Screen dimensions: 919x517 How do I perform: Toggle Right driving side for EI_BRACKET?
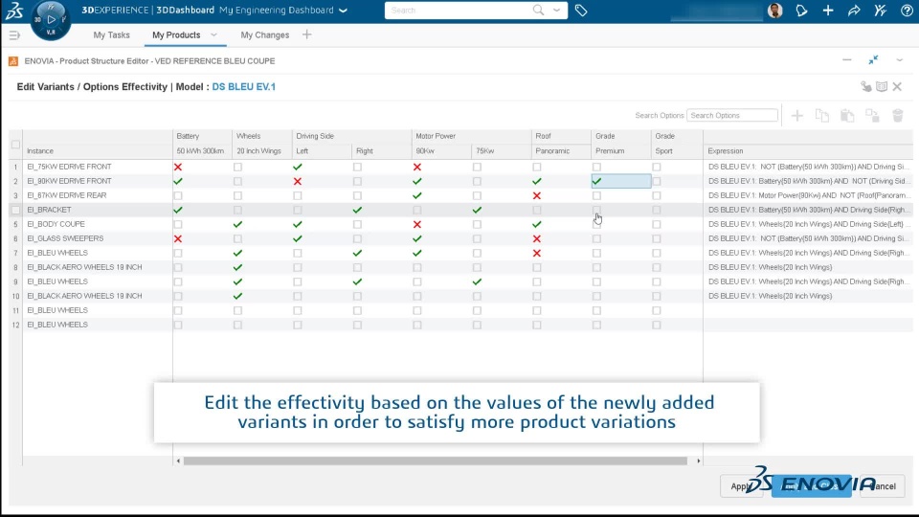pos(357,210)
